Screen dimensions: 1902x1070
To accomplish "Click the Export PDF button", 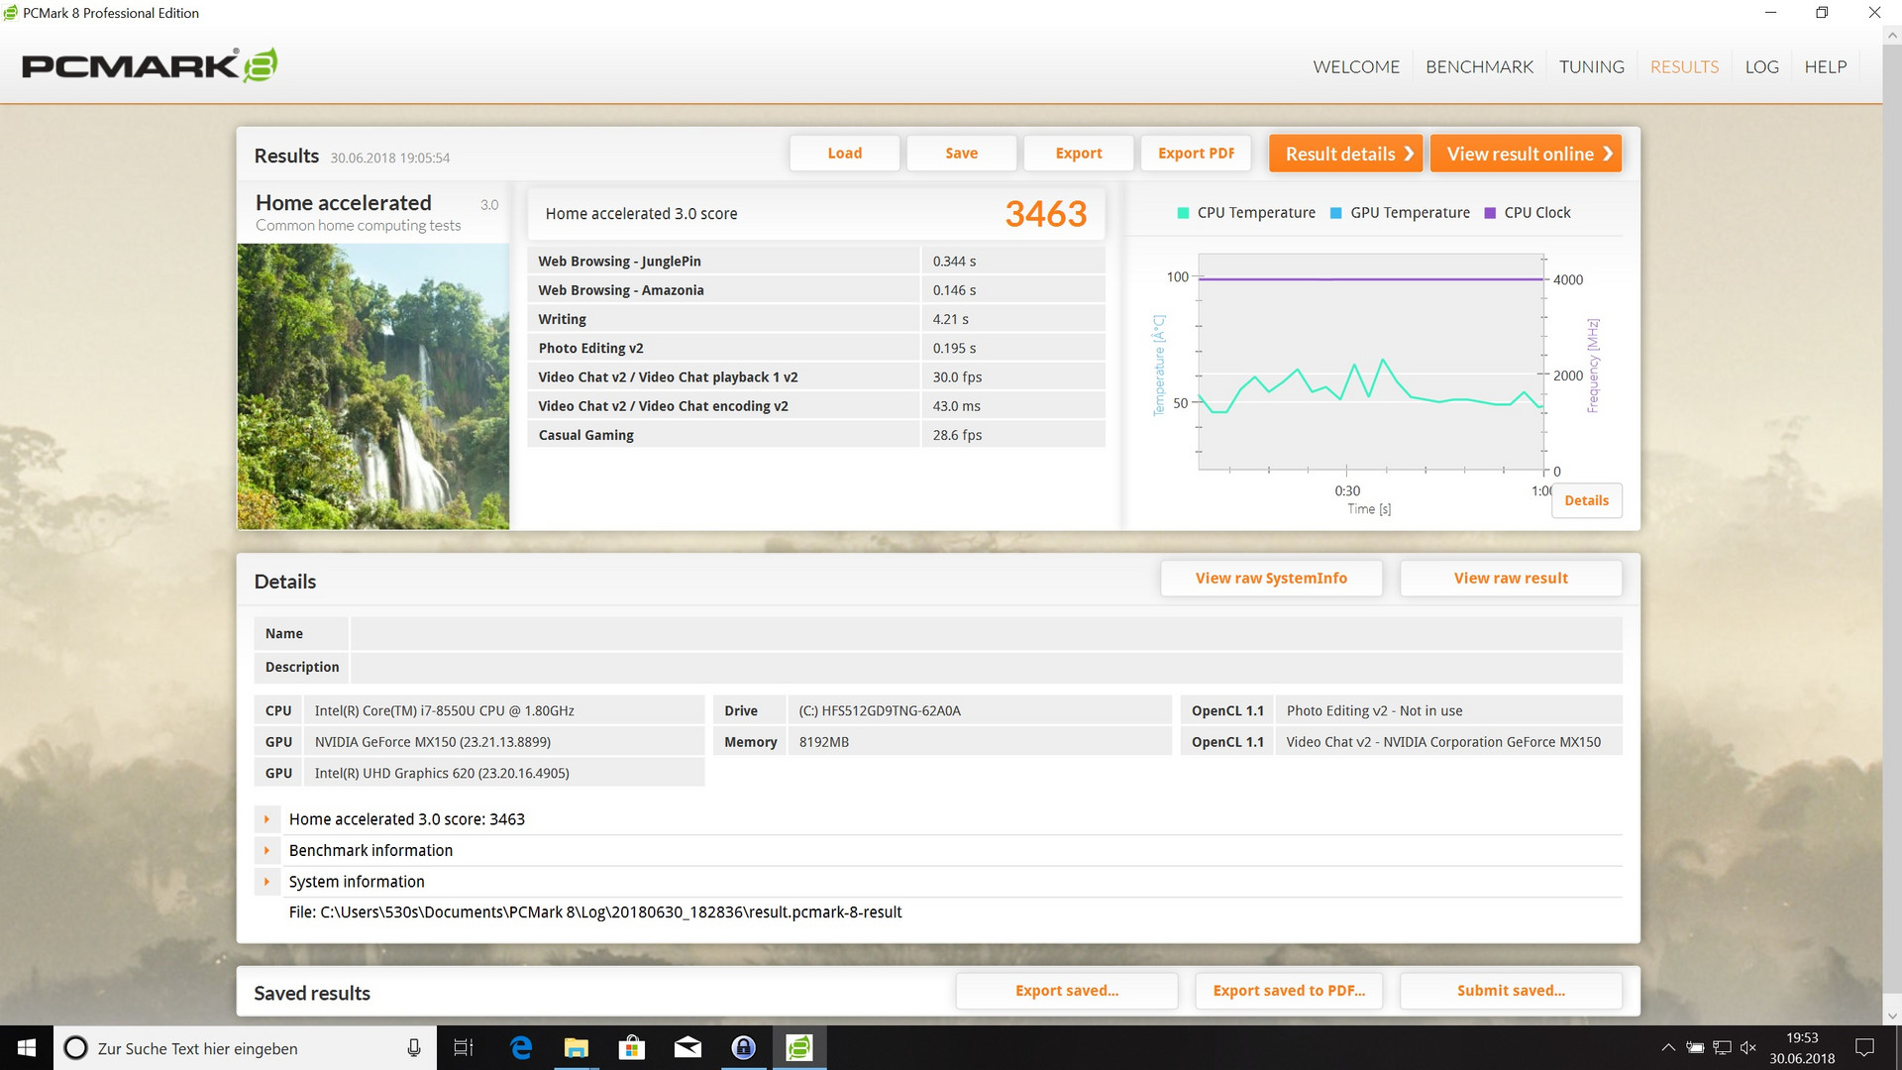I will [1196, 154].
